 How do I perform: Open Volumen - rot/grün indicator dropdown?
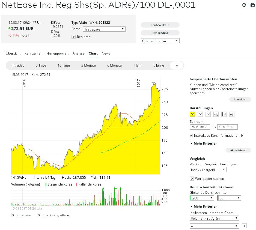tap(214, 218)
